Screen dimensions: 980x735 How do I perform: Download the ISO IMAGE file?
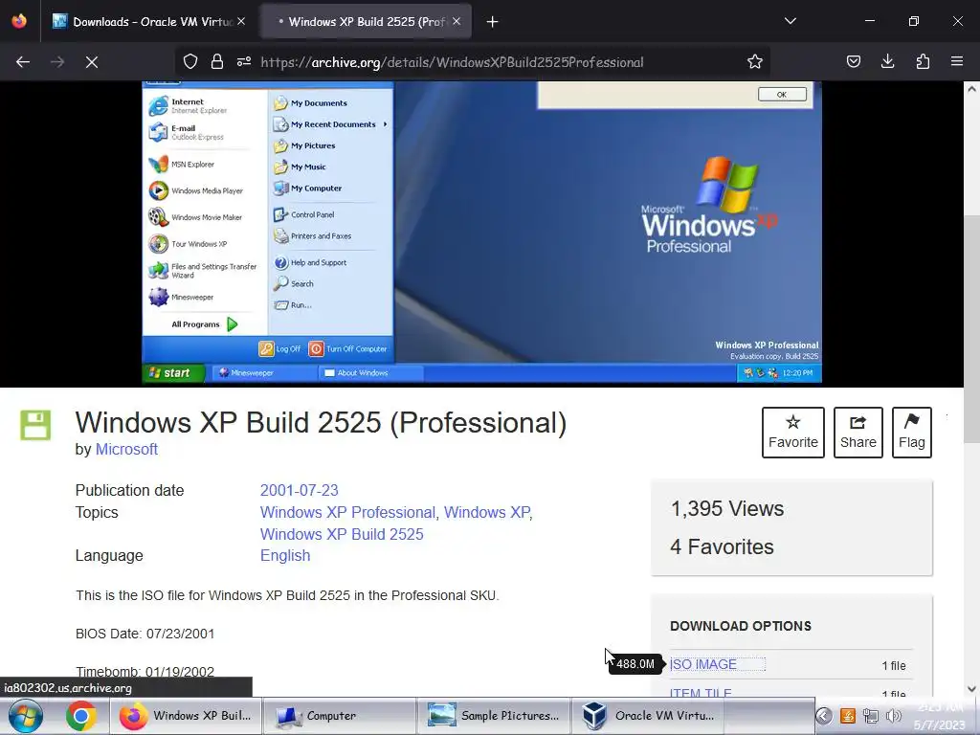click(703, 664)
